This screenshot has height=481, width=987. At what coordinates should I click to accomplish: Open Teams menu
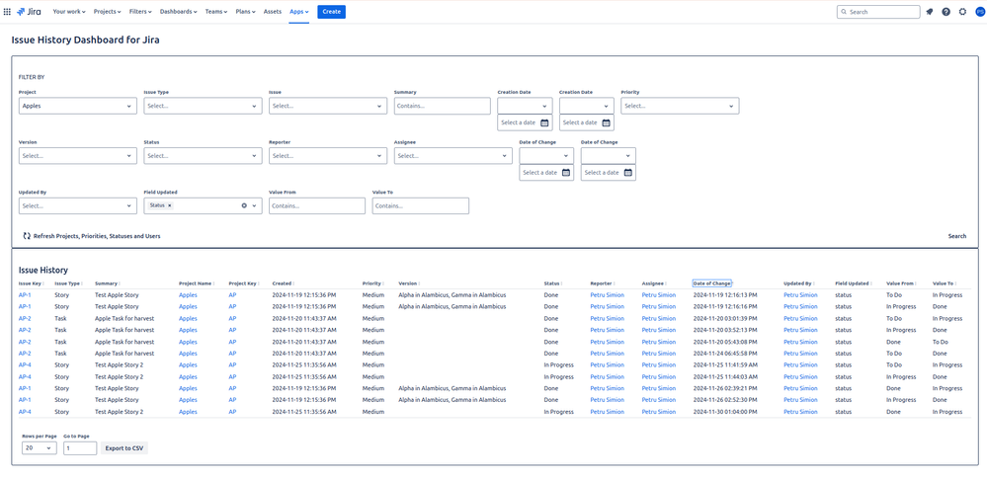(x=216, y=11)
